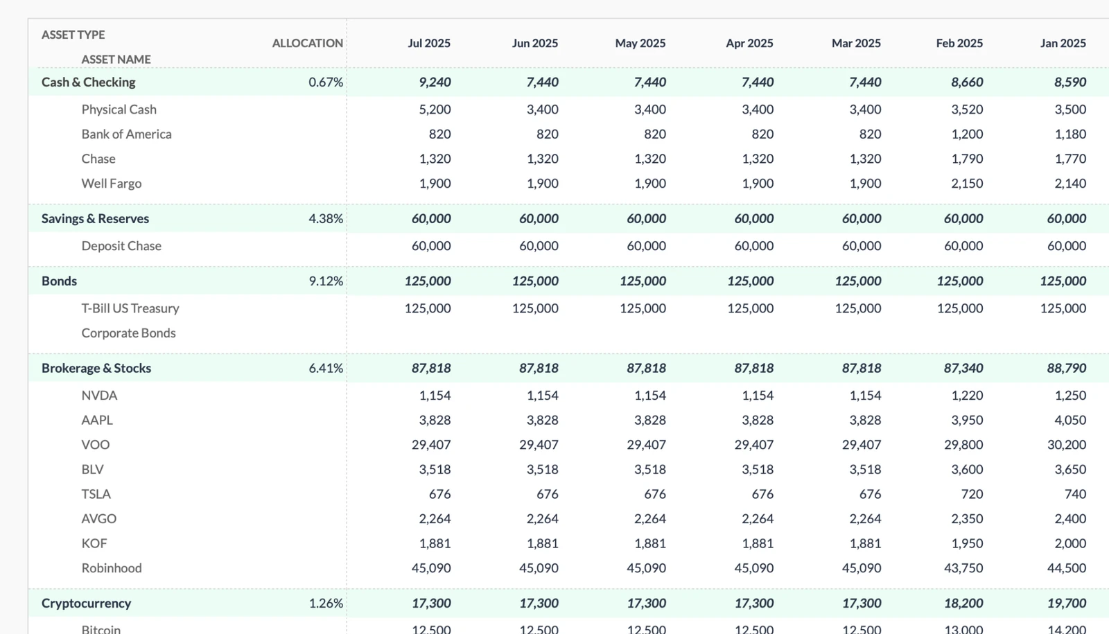Click the ASSET TYPE header label
This screenshot has height=634, width=1109.
coord(72,34)
